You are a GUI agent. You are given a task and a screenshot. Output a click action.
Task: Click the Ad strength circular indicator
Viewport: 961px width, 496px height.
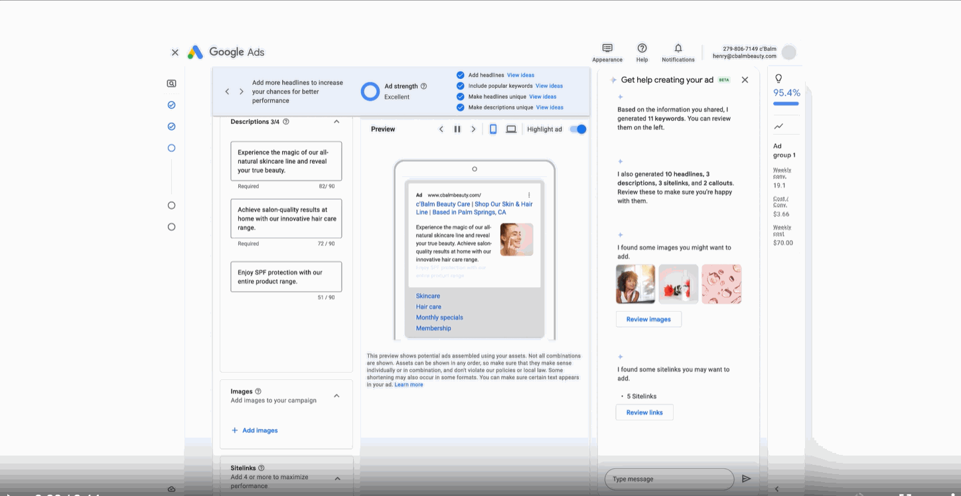point(370,92)
